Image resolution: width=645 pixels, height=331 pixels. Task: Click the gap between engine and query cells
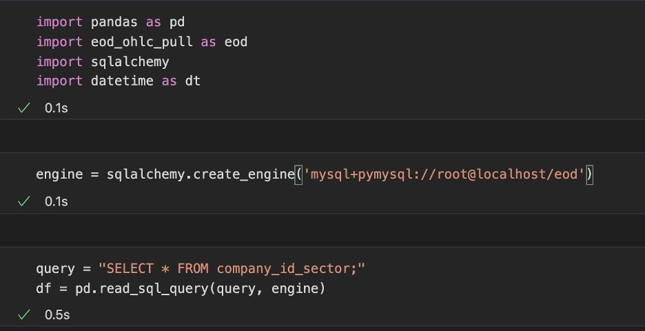click(x=322, y=230)
